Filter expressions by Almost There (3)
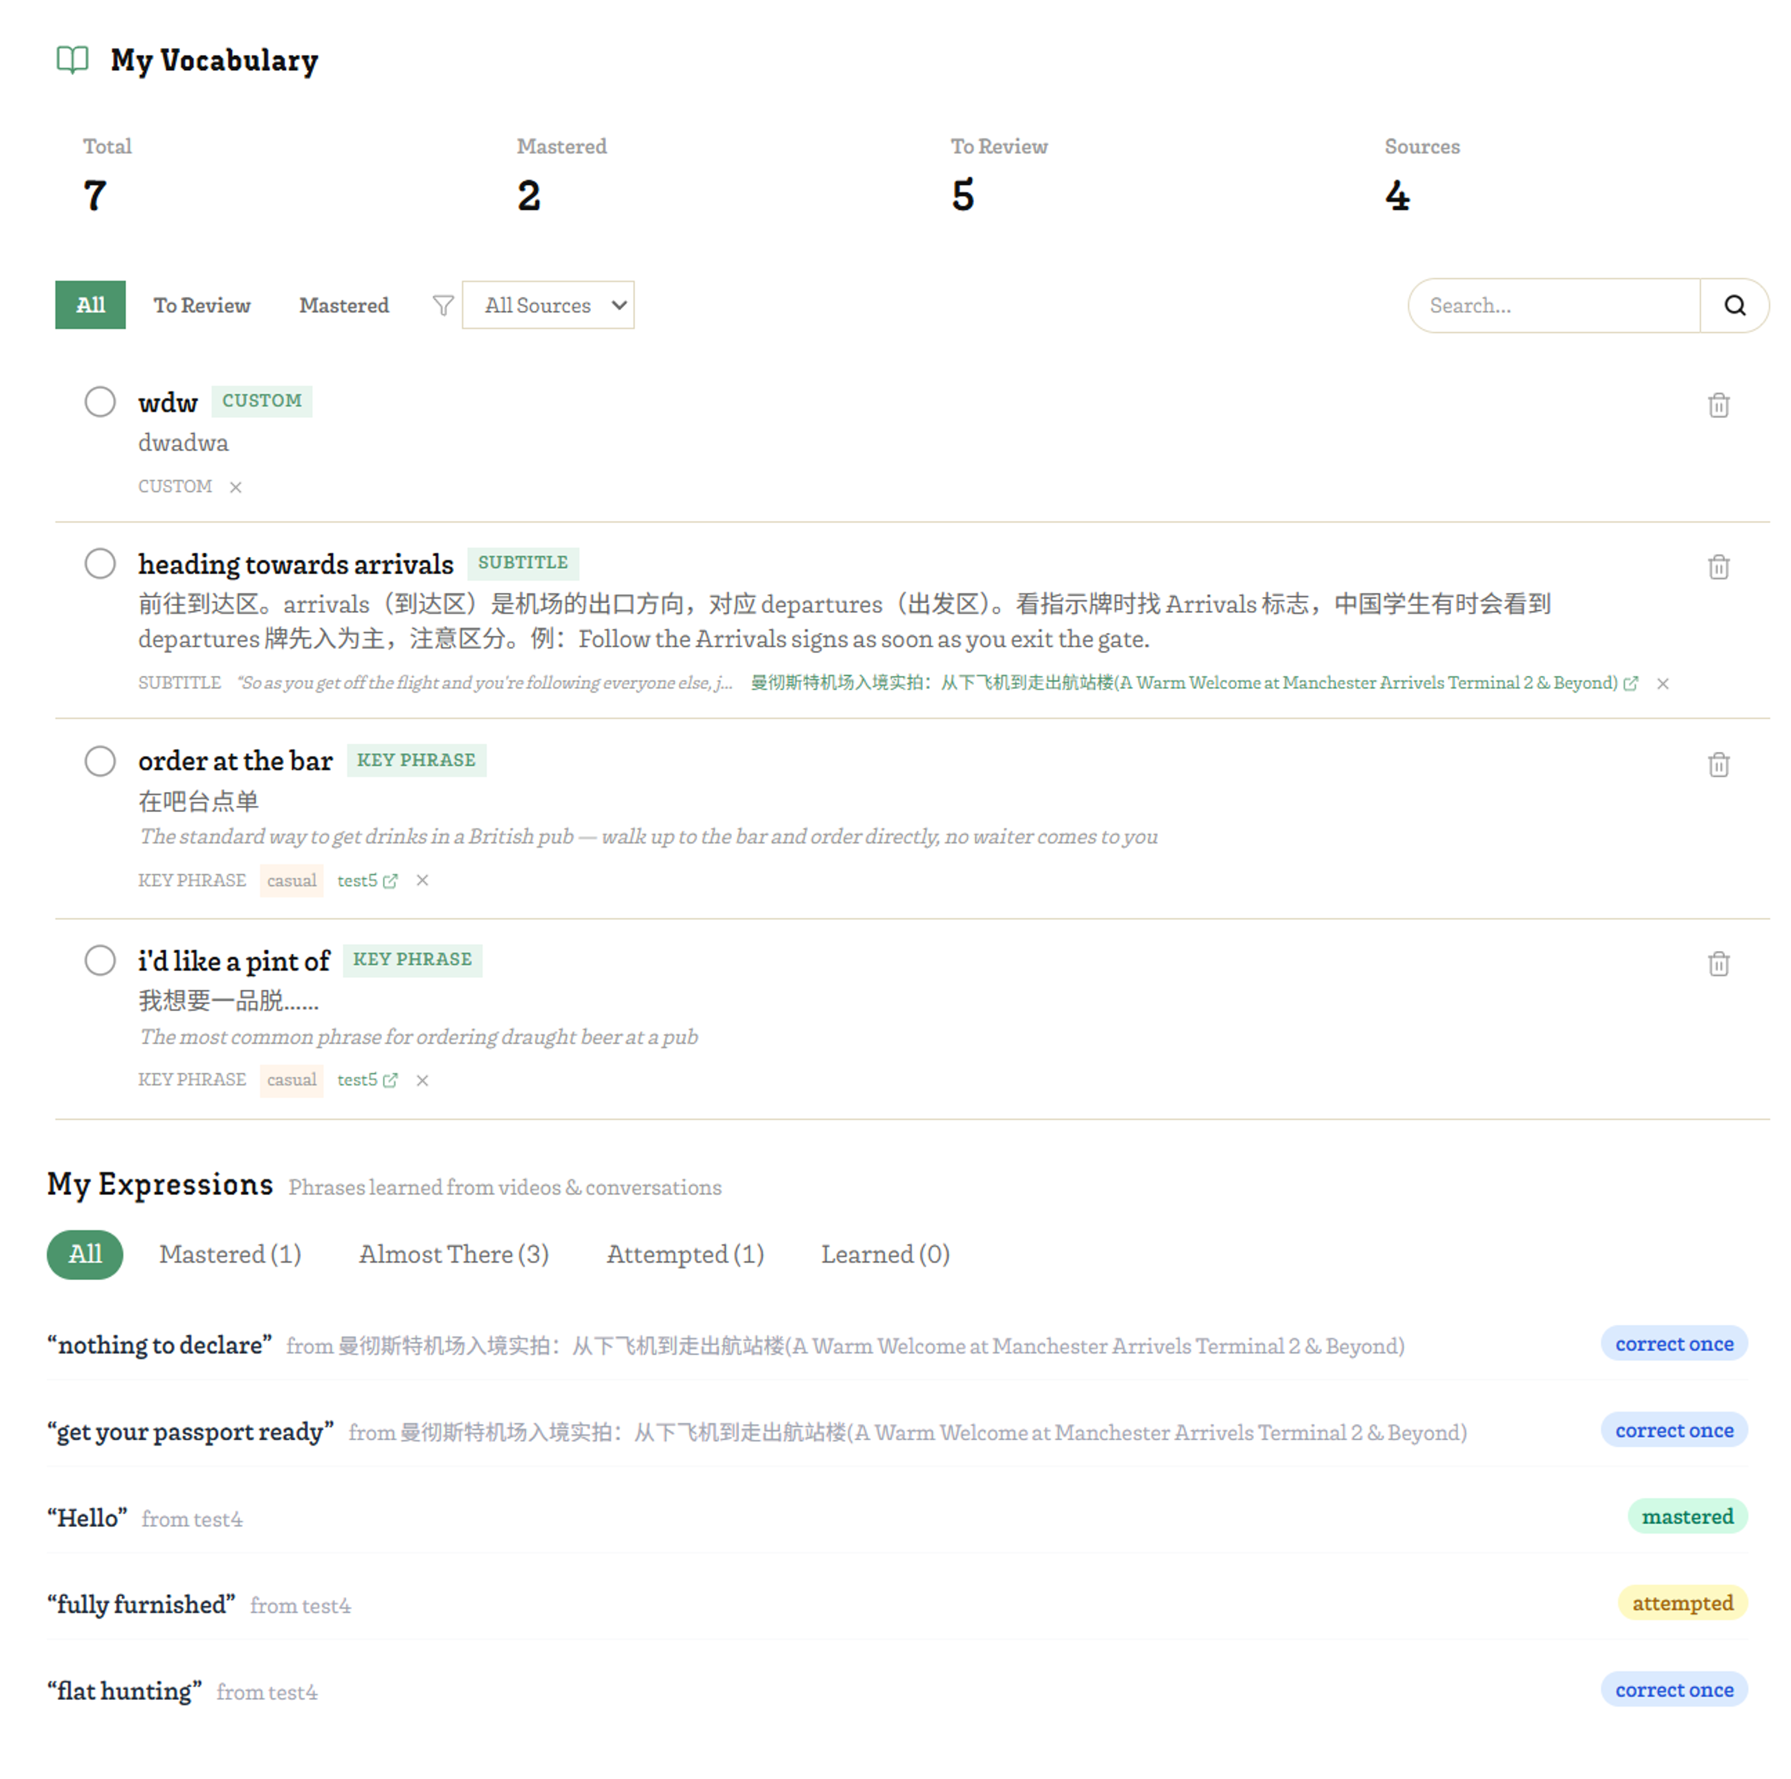1791x1779 pixels. point(453,1253)
